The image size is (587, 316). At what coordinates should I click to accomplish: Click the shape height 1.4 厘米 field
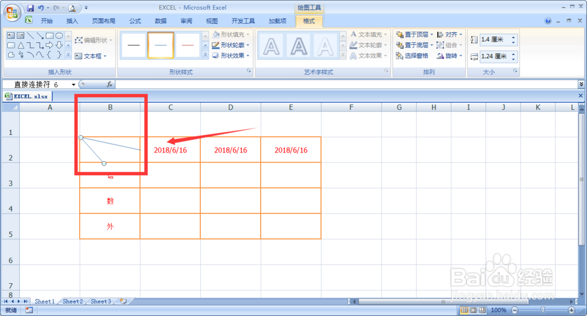point(495,39)
